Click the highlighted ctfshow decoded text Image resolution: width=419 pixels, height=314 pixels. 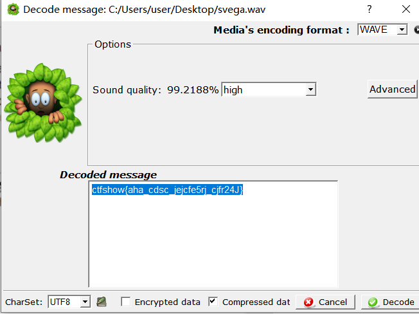pos(167,190)
